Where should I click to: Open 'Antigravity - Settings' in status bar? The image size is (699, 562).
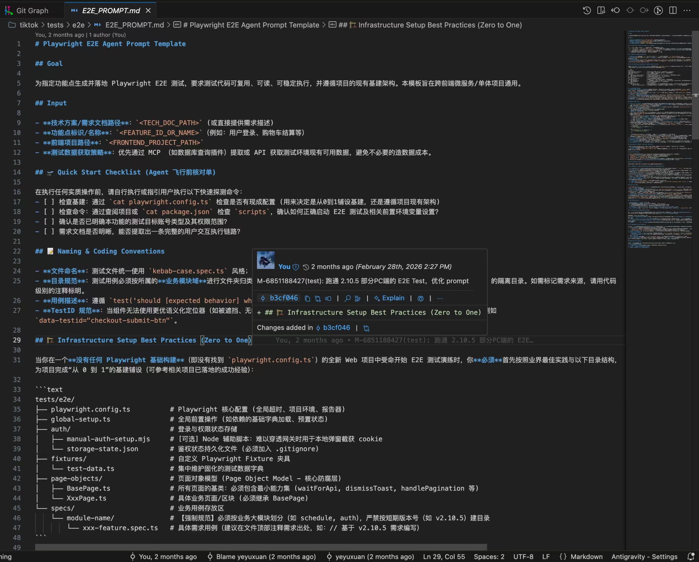point(644,556)
